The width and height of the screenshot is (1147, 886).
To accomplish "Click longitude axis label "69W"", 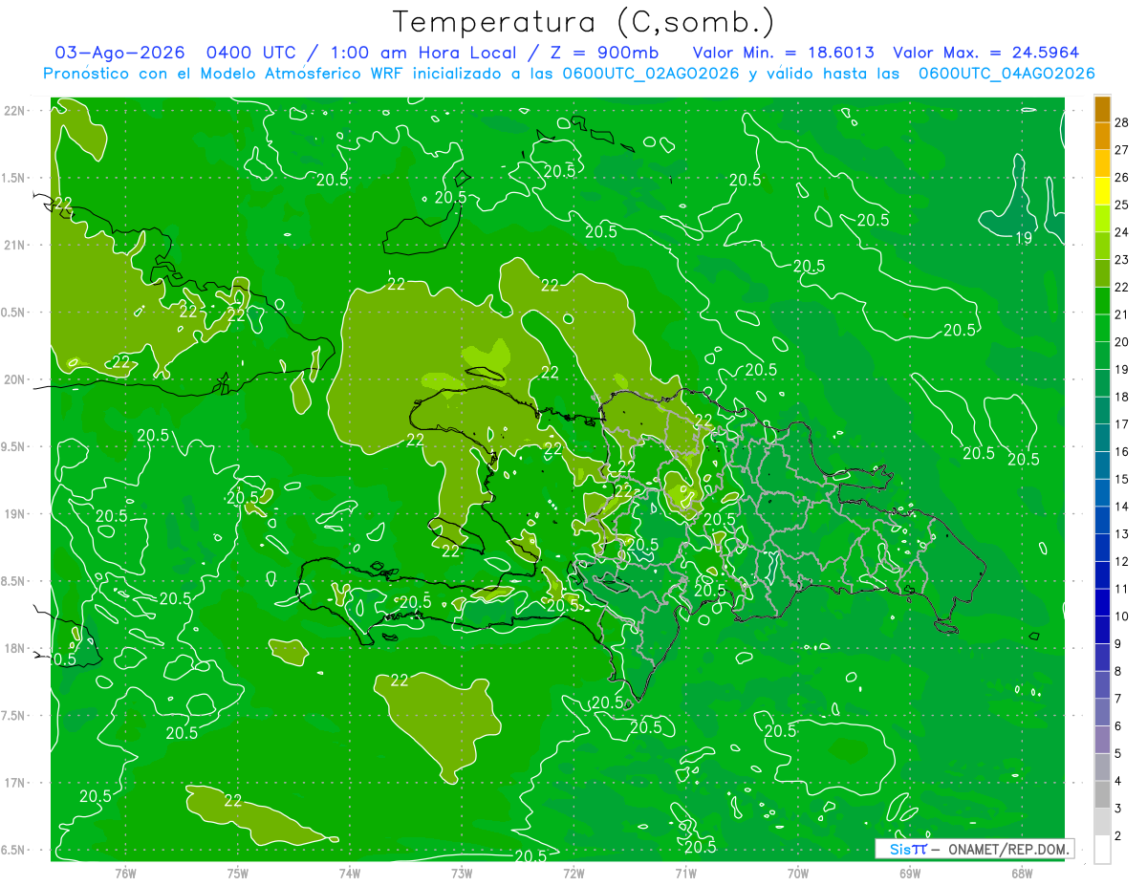I will 910,873.
